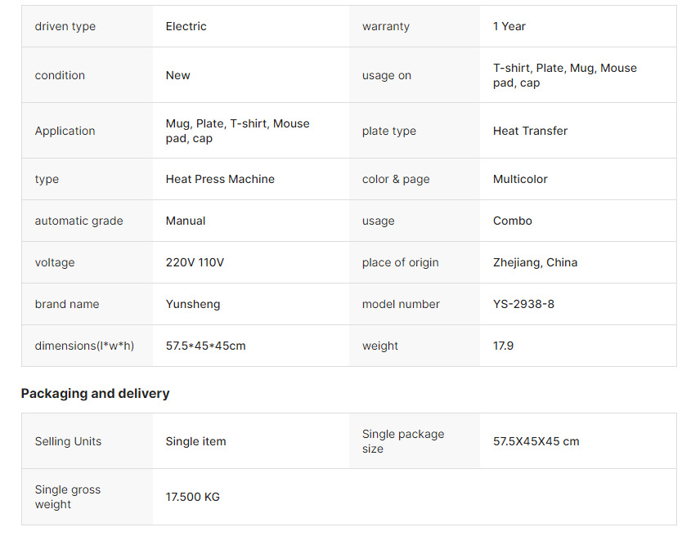Click the 'condition' label cell

60,75
